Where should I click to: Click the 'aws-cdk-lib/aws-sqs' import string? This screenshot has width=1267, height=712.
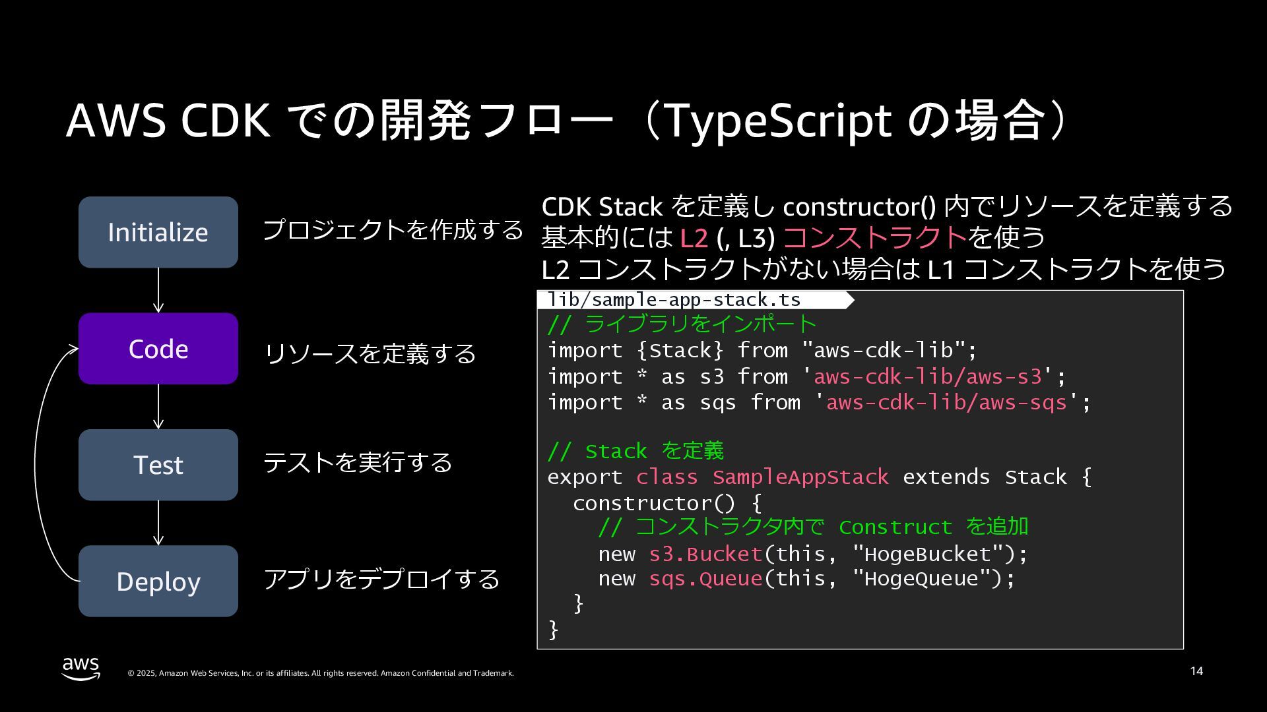click(x=946, y=402)
